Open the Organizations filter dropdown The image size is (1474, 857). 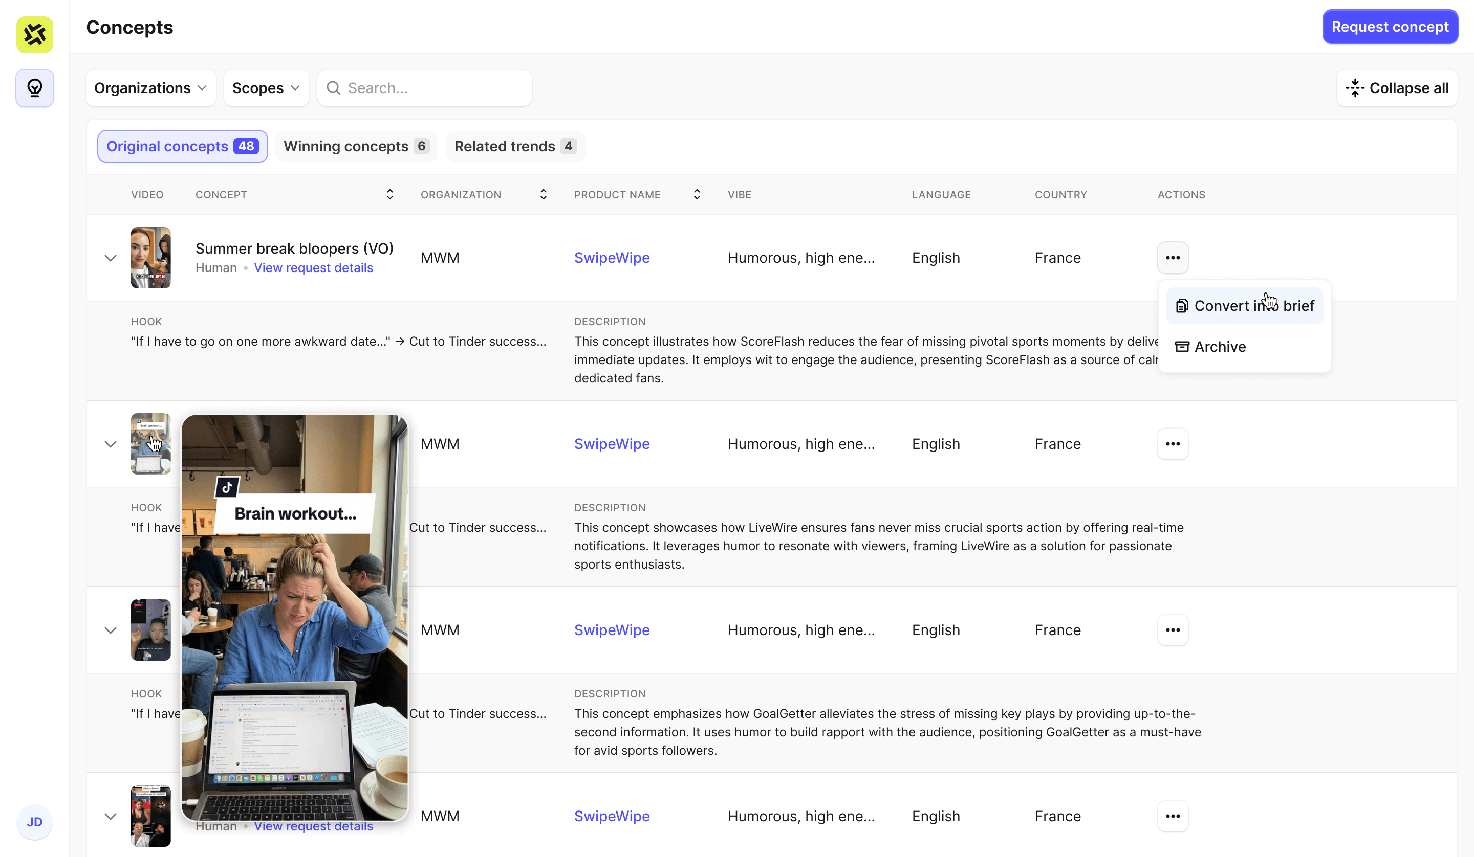[150, 87]
